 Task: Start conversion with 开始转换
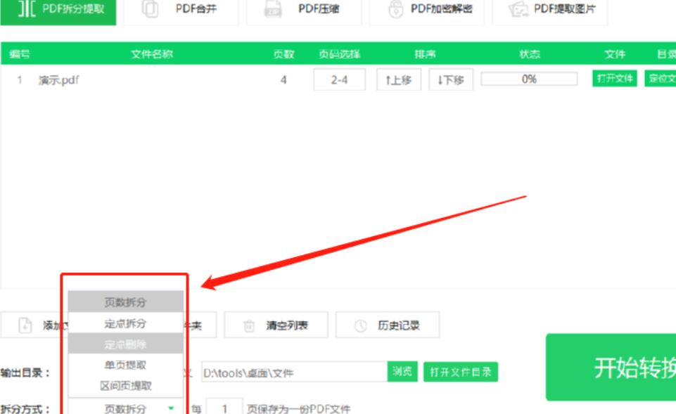click(611, 367)
